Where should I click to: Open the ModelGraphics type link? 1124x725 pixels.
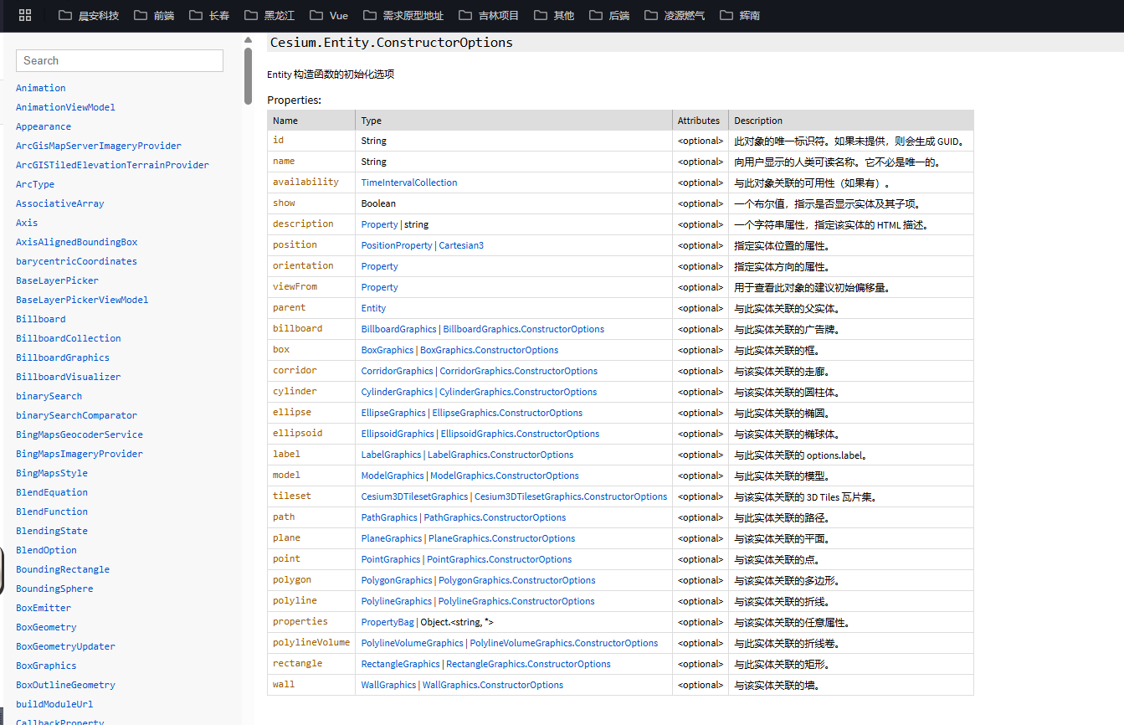[x=393, y=476]
